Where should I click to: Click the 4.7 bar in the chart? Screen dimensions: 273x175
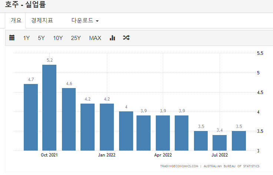[x=31, y=117]
